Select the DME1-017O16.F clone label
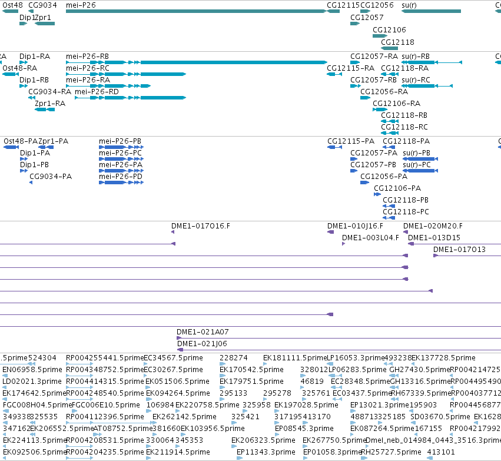This screenshot has height=461, width=501. tap(201, 226)
